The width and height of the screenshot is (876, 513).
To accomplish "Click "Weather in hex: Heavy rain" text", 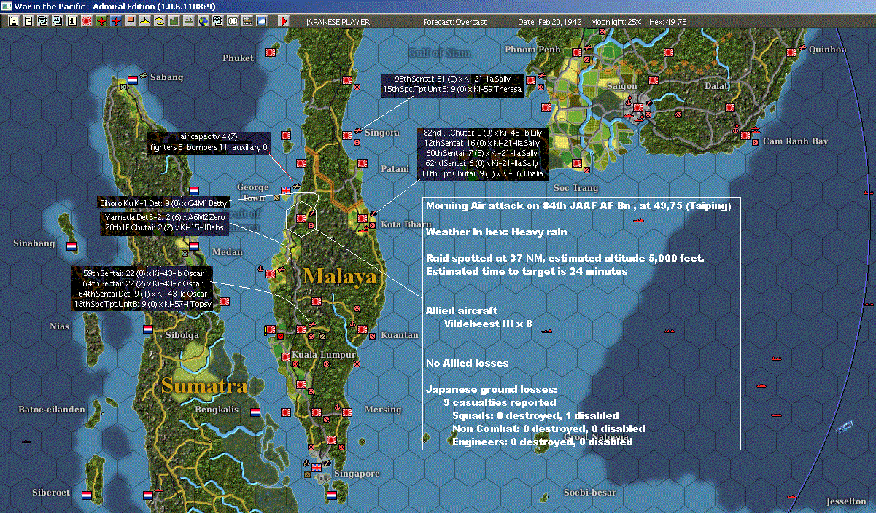I will click(497, 232).
